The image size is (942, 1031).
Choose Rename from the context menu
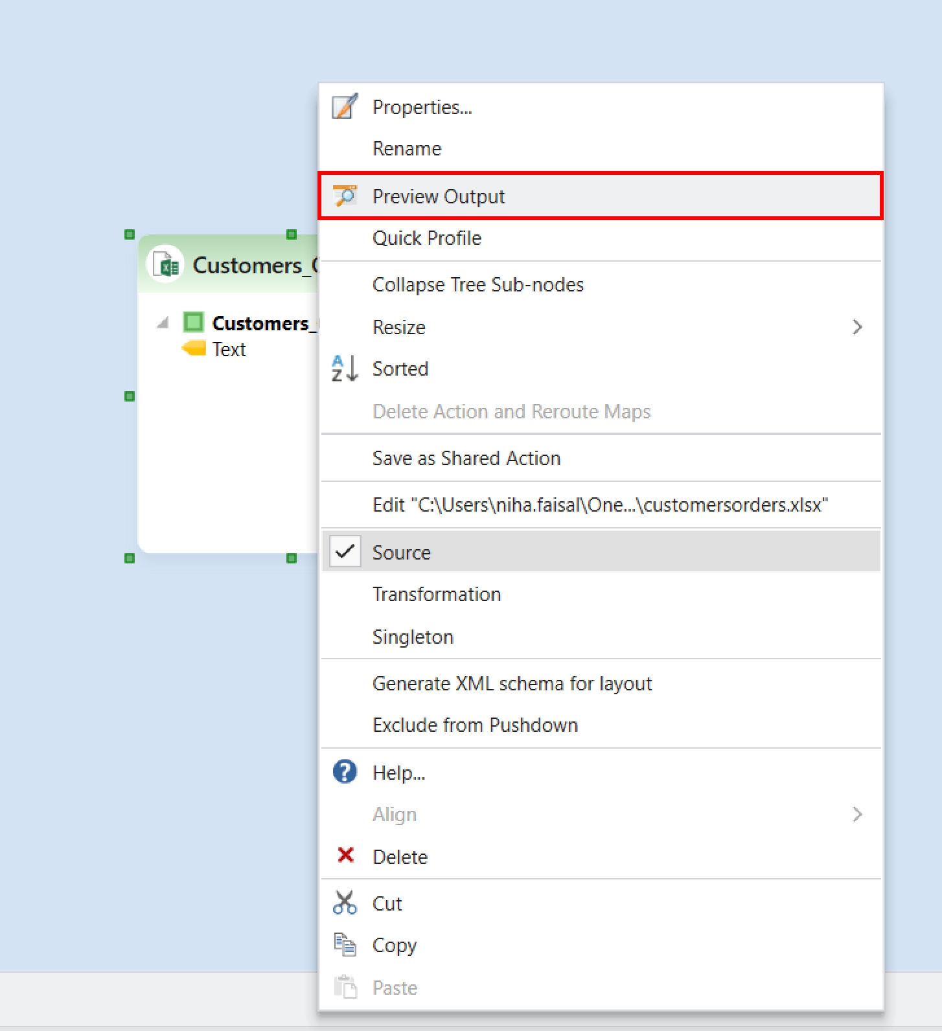[x=406, y=149]
